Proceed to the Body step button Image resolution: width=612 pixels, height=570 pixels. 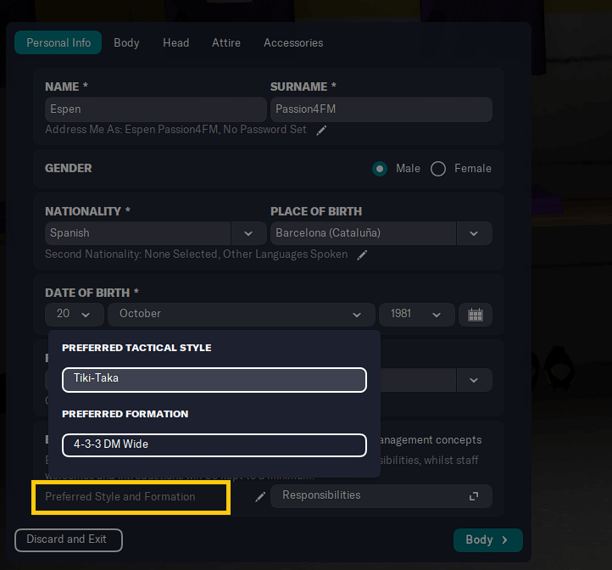tap(488, 540)
